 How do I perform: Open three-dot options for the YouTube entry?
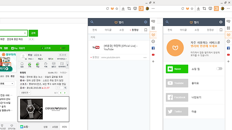145,58
